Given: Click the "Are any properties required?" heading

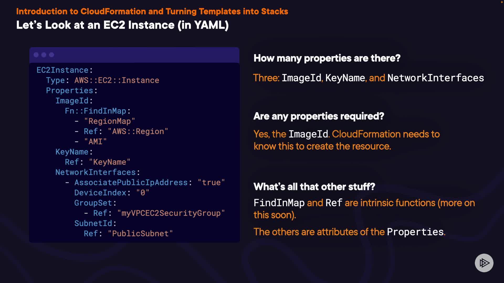Looking at the screenshot, I should [319, 116].
